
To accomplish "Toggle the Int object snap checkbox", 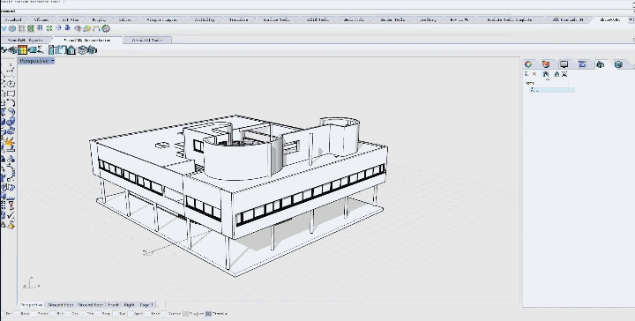I will pyautogui.click(x=82, y=314).
